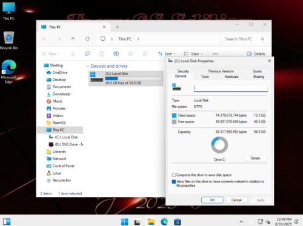Screen dimensions: 303x226
Task: Click the Share toolbar icon
Action: pos(130,54)
